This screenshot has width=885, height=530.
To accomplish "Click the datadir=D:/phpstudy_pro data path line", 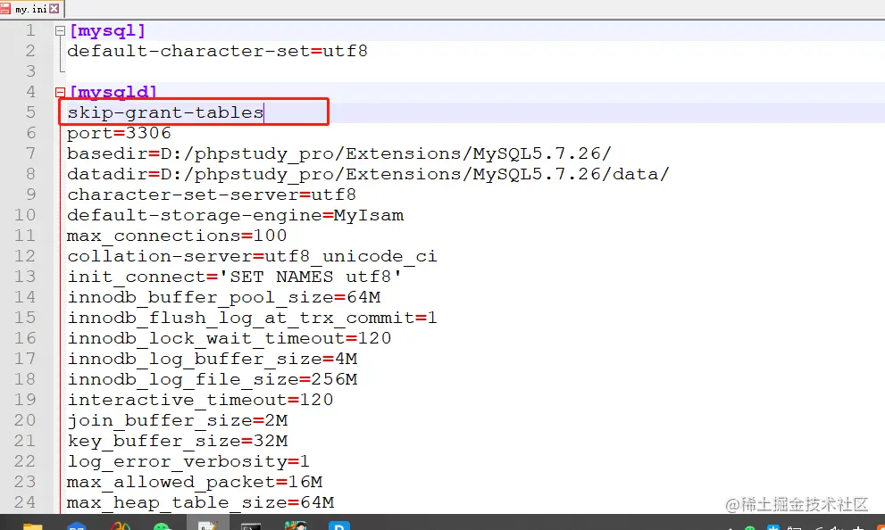I will [368, 174].
